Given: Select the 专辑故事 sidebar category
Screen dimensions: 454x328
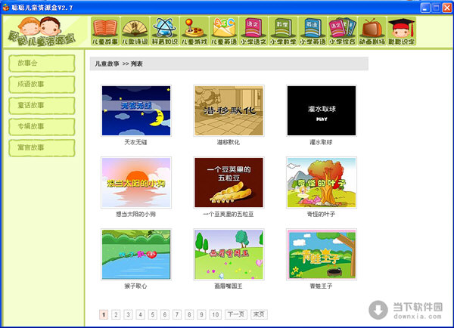Looking at the screenshot, I should [42, 126].
